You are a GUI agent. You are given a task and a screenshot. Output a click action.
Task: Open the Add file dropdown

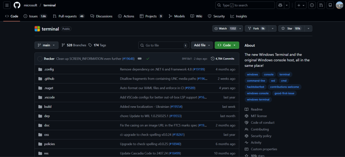click(x=202, y=45)
